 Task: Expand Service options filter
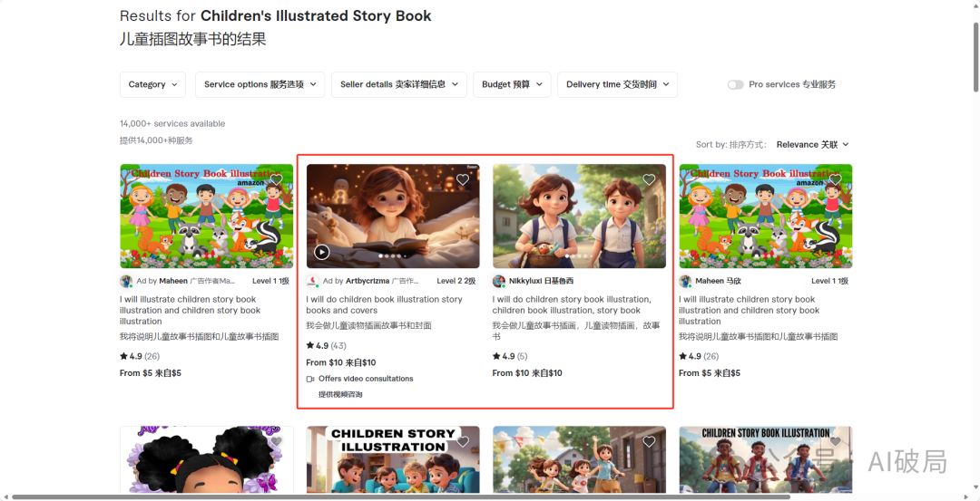point(260,84)
